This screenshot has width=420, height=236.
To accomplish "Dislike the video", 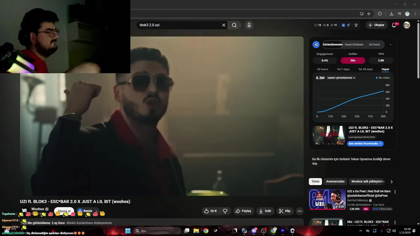I will pyautogui.click(x=225, y=211).
